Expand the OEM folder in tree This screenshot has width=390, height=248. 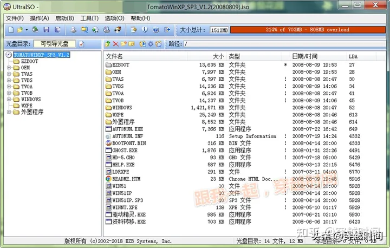click(9, 67)
